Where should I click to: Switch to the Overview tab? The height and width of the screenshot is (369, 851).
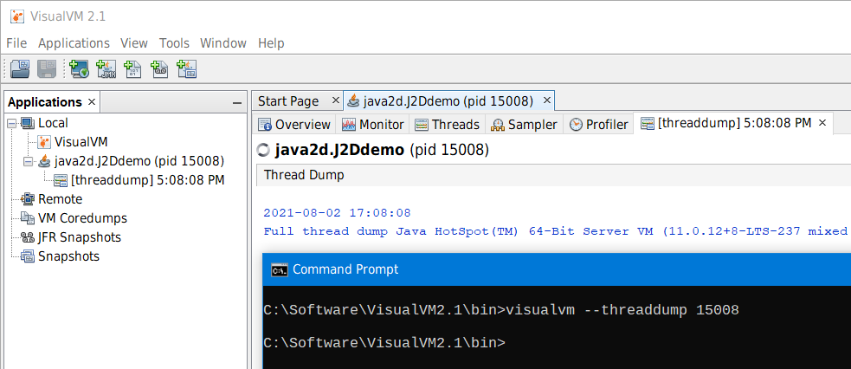coord(294,124)
